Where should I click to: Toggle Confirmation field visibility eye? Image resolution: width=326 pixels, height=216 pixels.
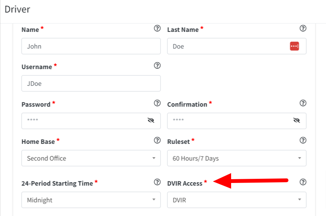coord(297,121)
